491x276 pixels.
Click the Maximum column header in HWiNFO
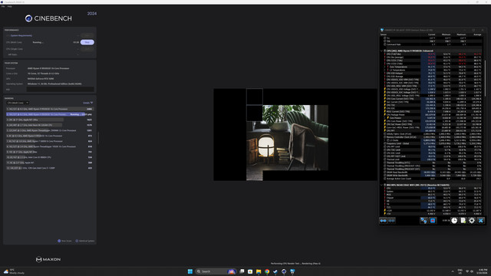(461, 34)
